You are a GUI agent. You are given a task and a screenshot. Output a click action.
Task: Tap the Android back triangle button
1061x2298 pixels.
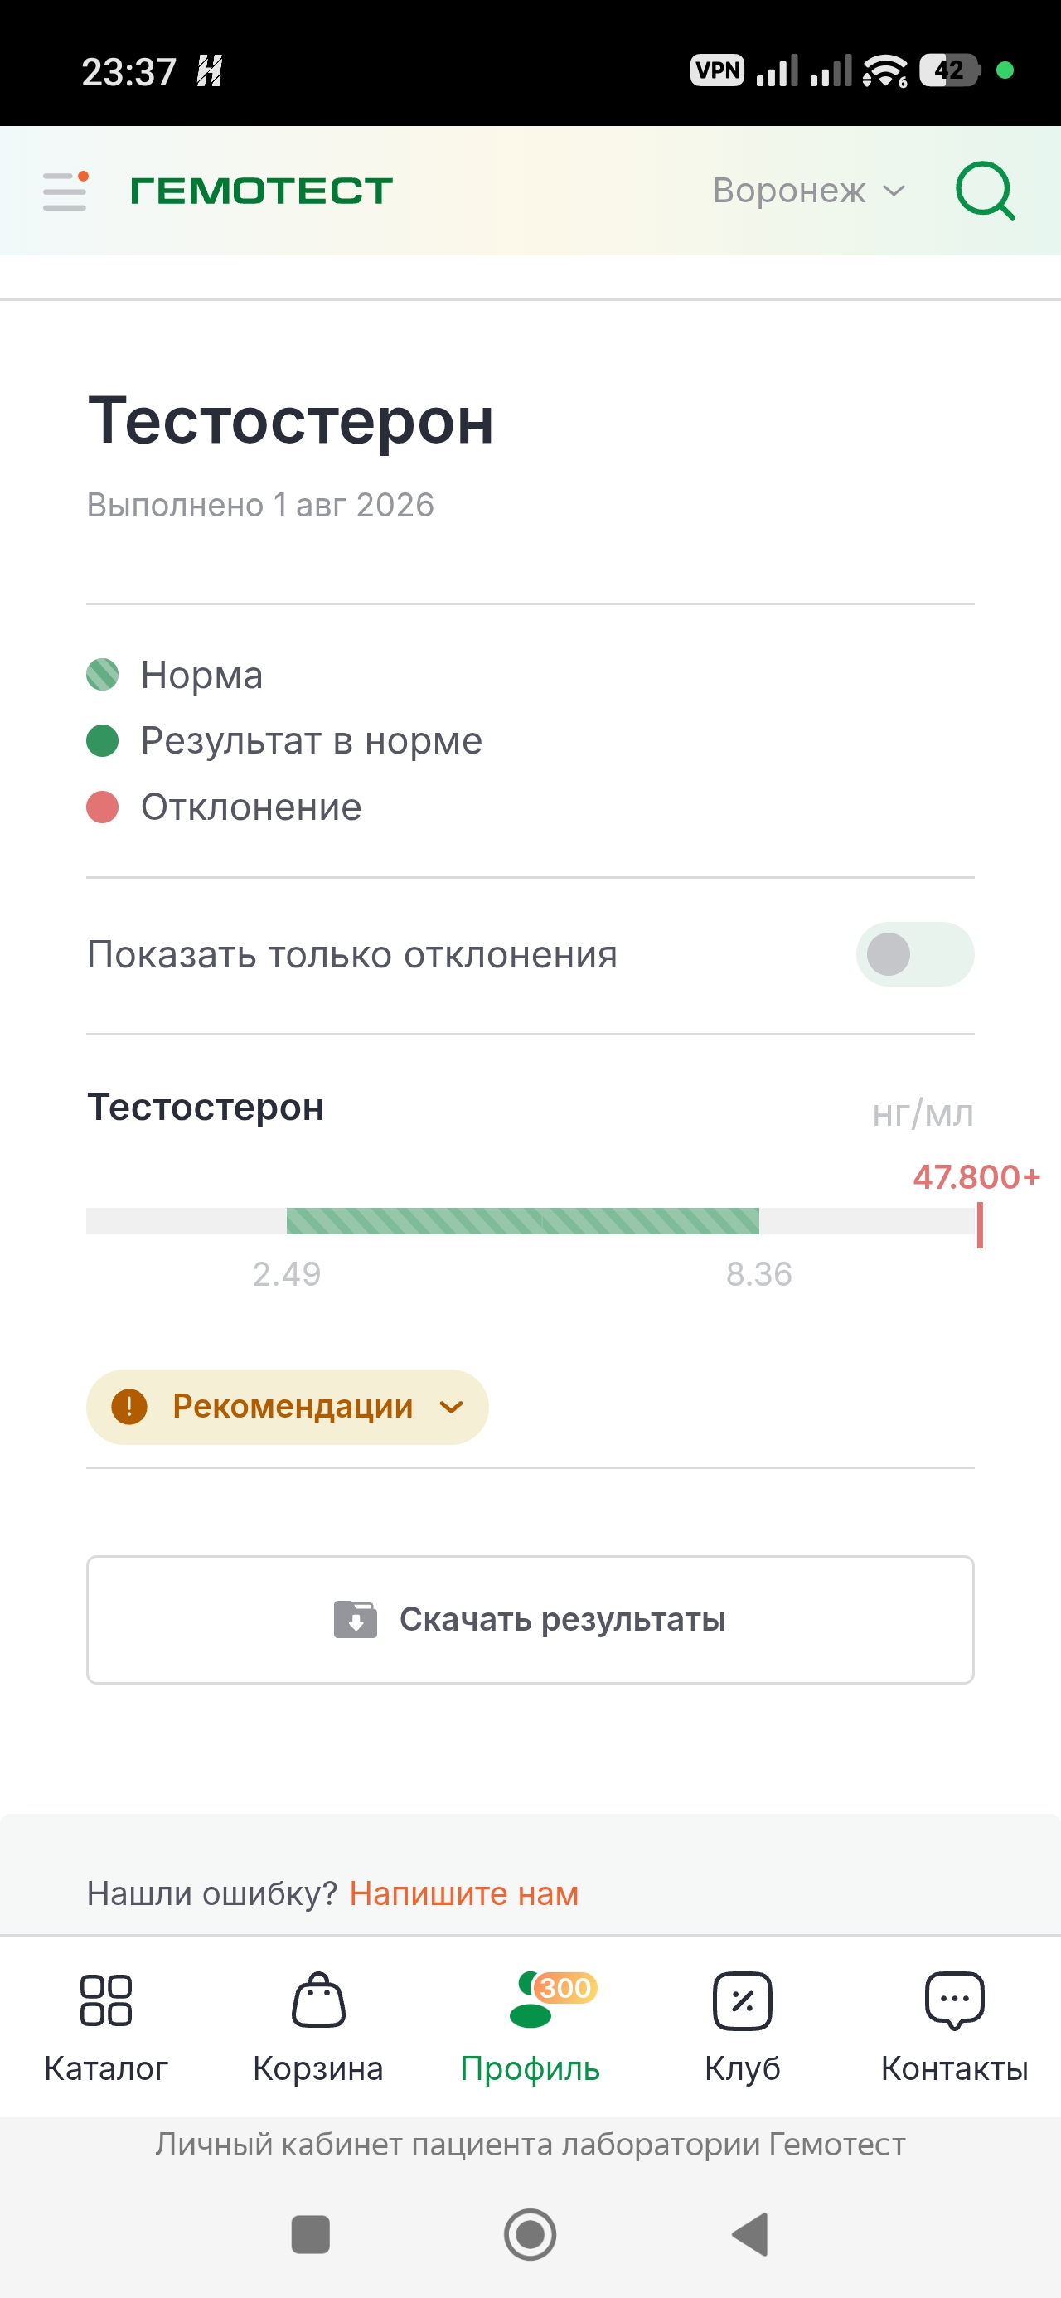(x=749, y=2235)
